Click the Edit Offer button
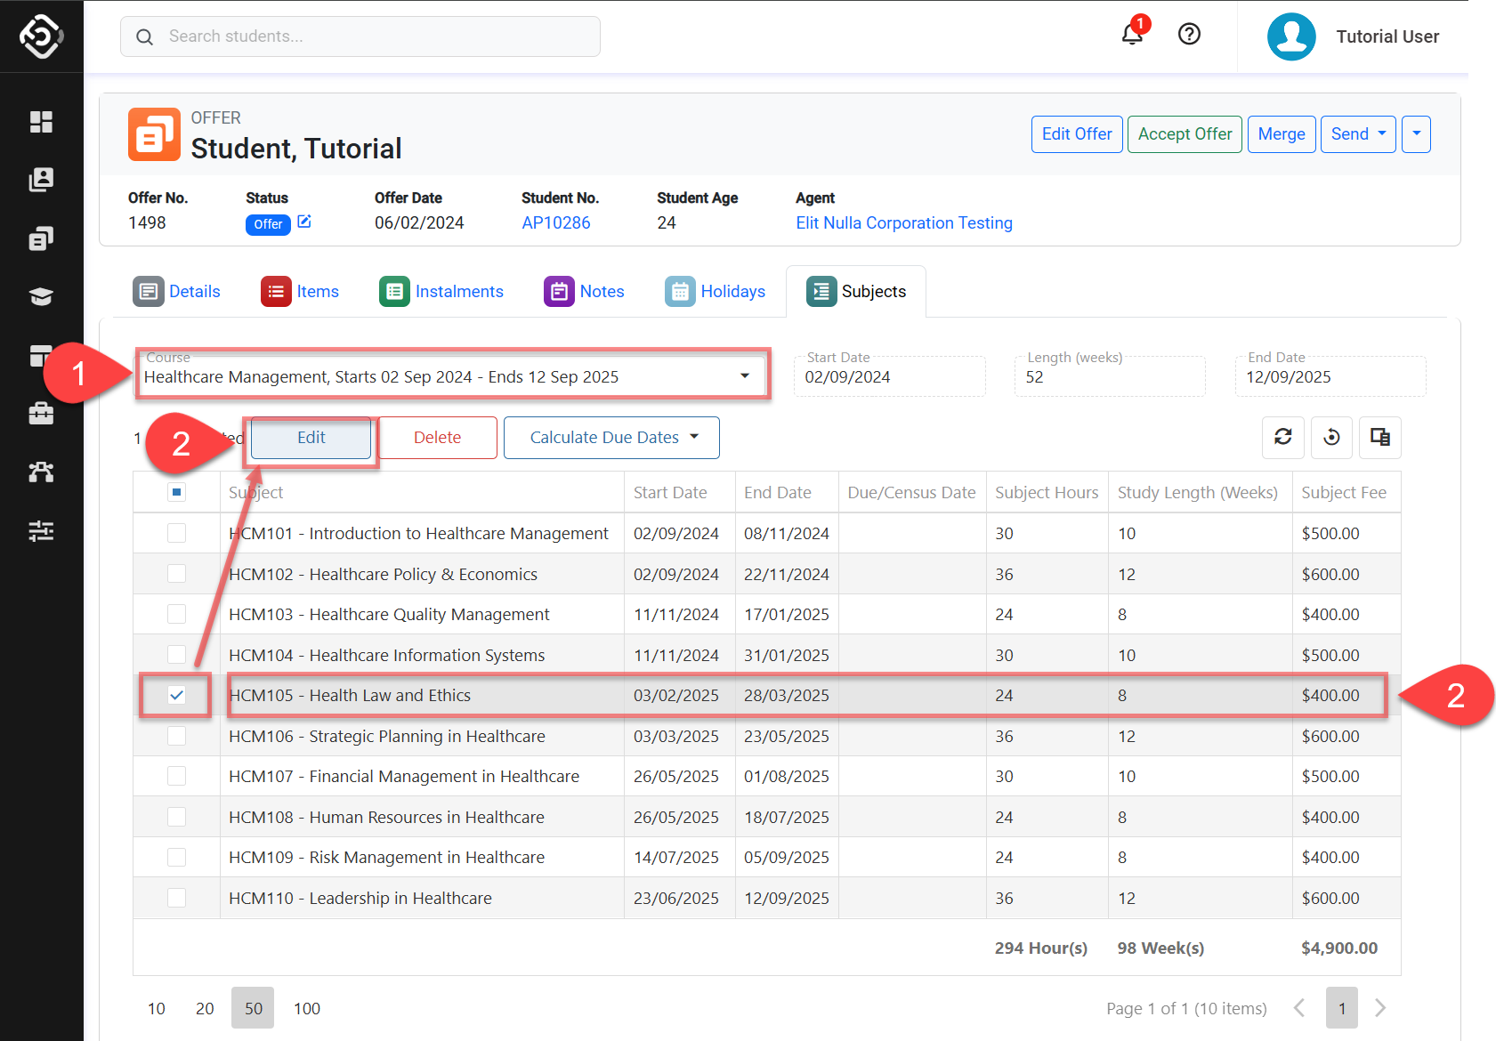 click(1077, 134)
